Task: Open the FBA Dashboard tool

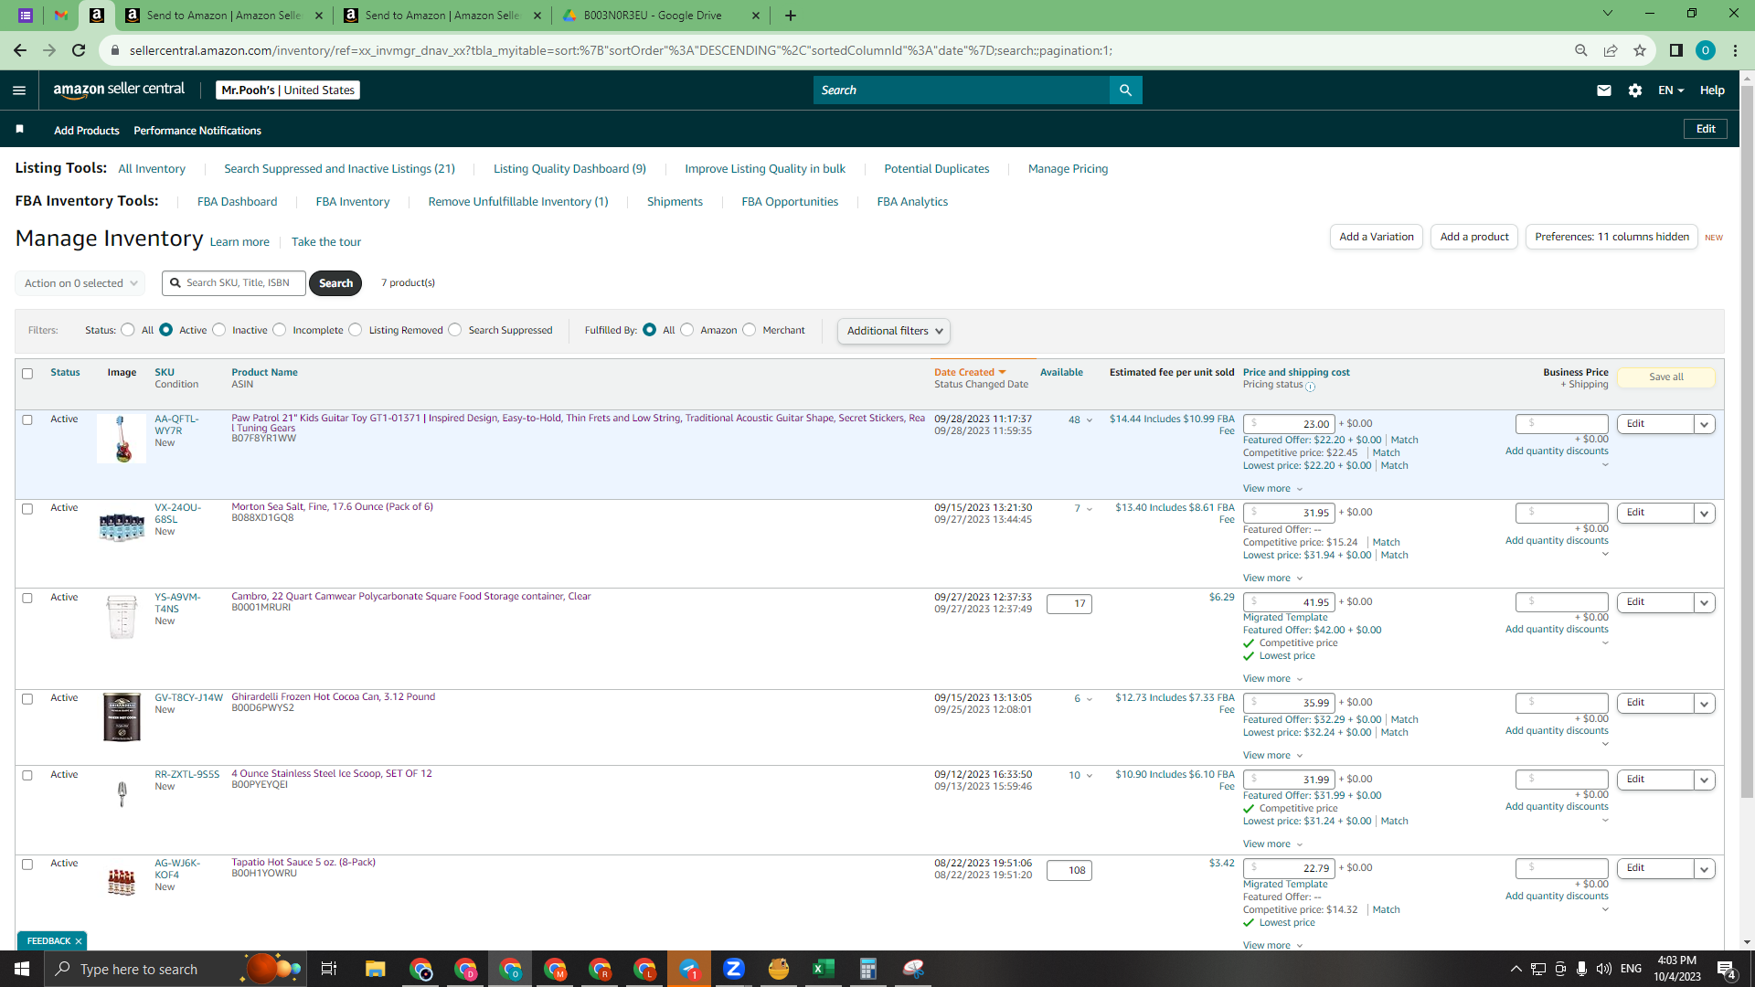Action: point(237,202)
